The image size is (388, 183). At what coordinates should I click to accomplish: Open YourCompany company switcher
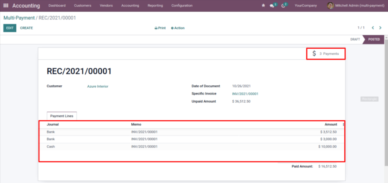coord(306,5)
